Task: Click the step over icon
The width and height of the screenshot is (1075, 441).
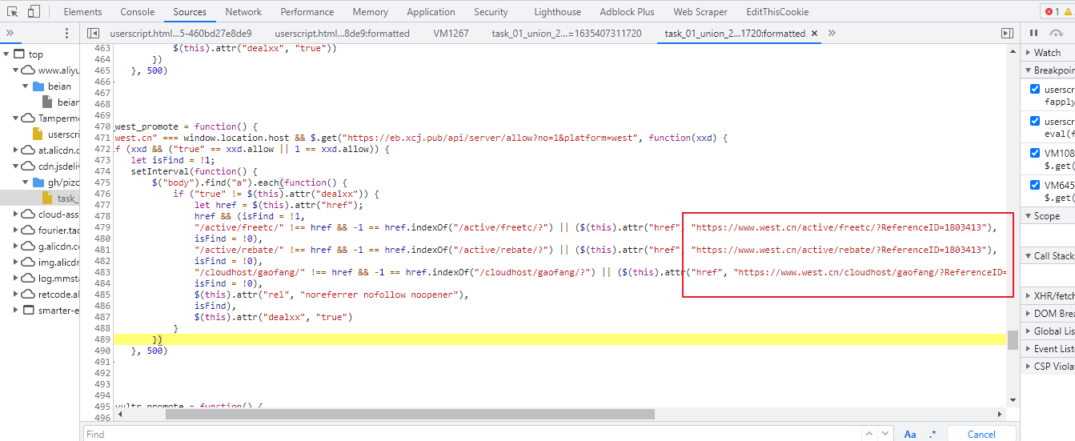Action: tap(1057, 34)
